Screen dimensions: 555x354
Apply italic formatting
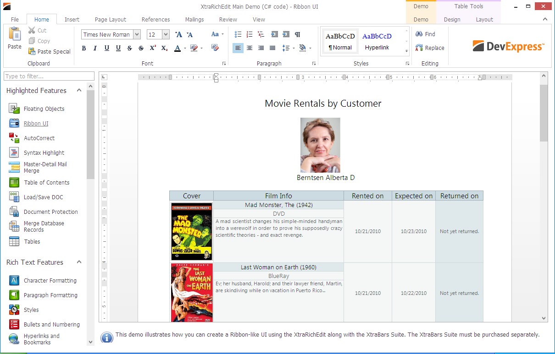click(x=95, y=48)
